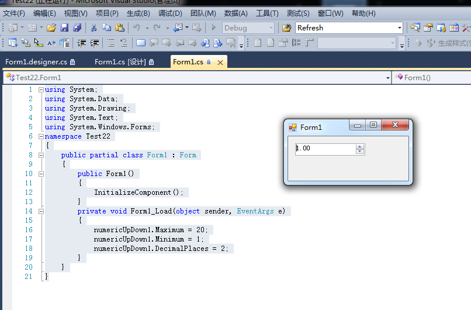Click the Display Parameter Info icon

coord(26,43)
